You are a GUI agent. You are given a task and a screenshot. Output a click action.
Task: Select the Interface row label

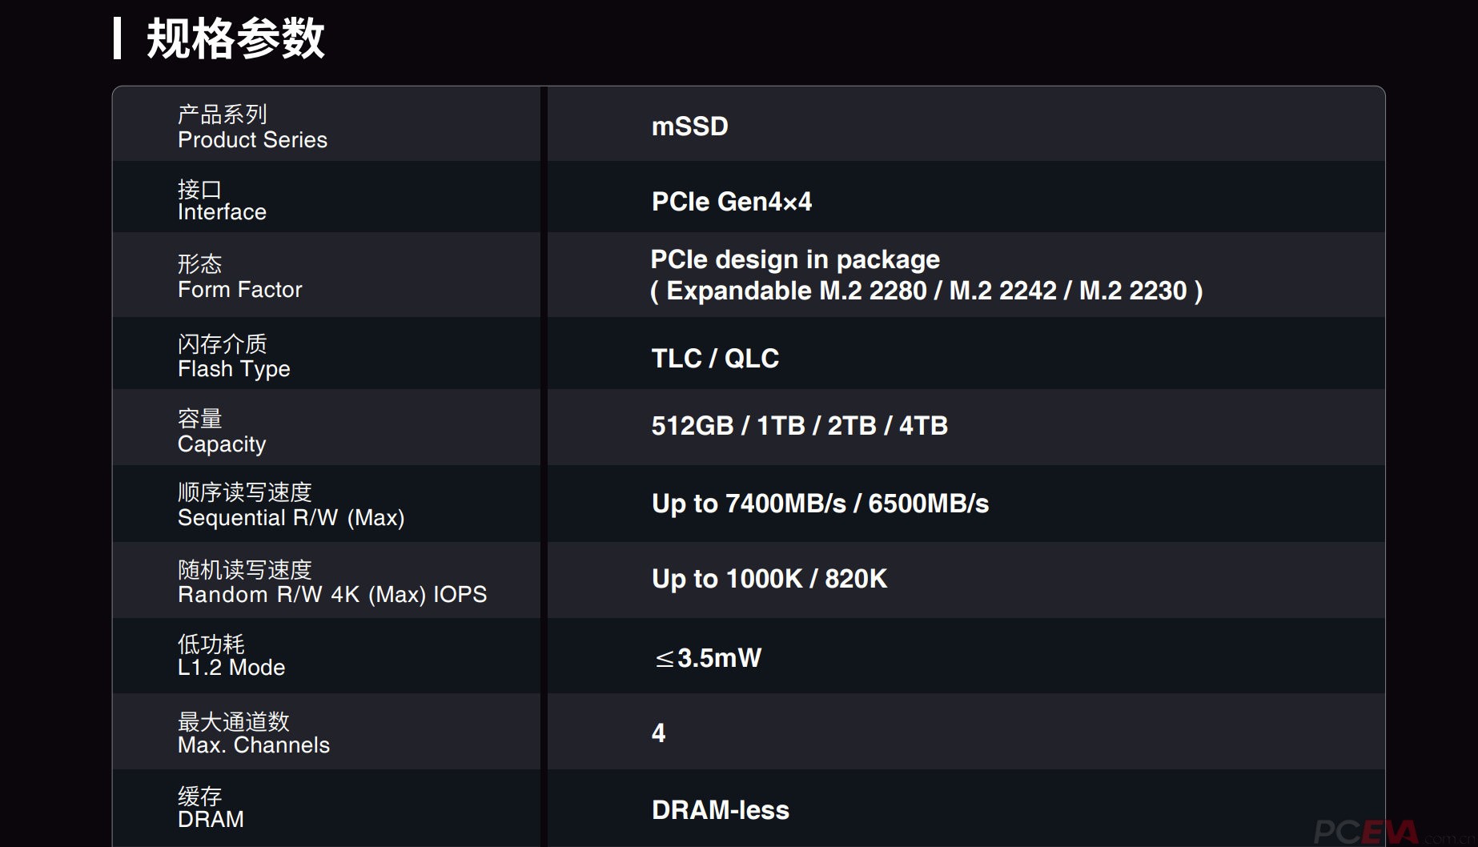222,201
